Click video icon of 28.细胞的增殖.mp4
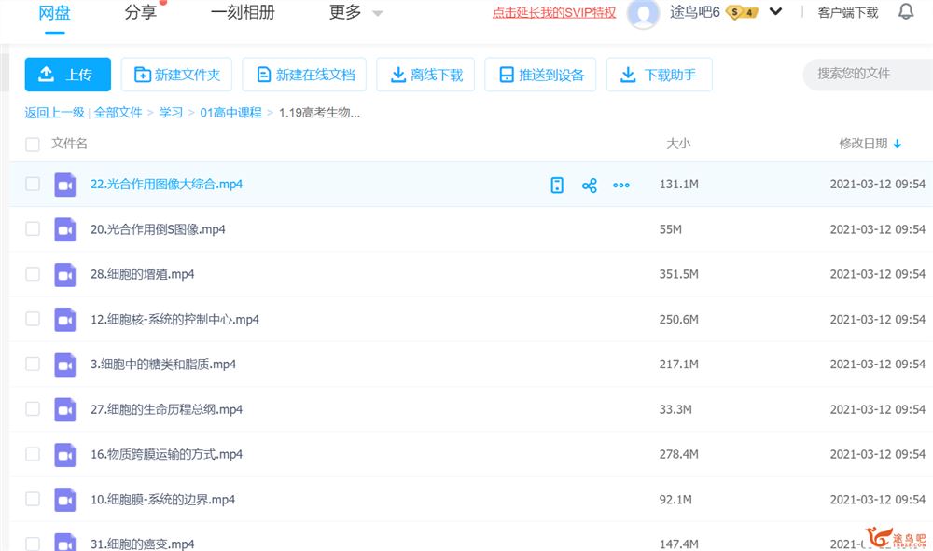 [65, 275]
